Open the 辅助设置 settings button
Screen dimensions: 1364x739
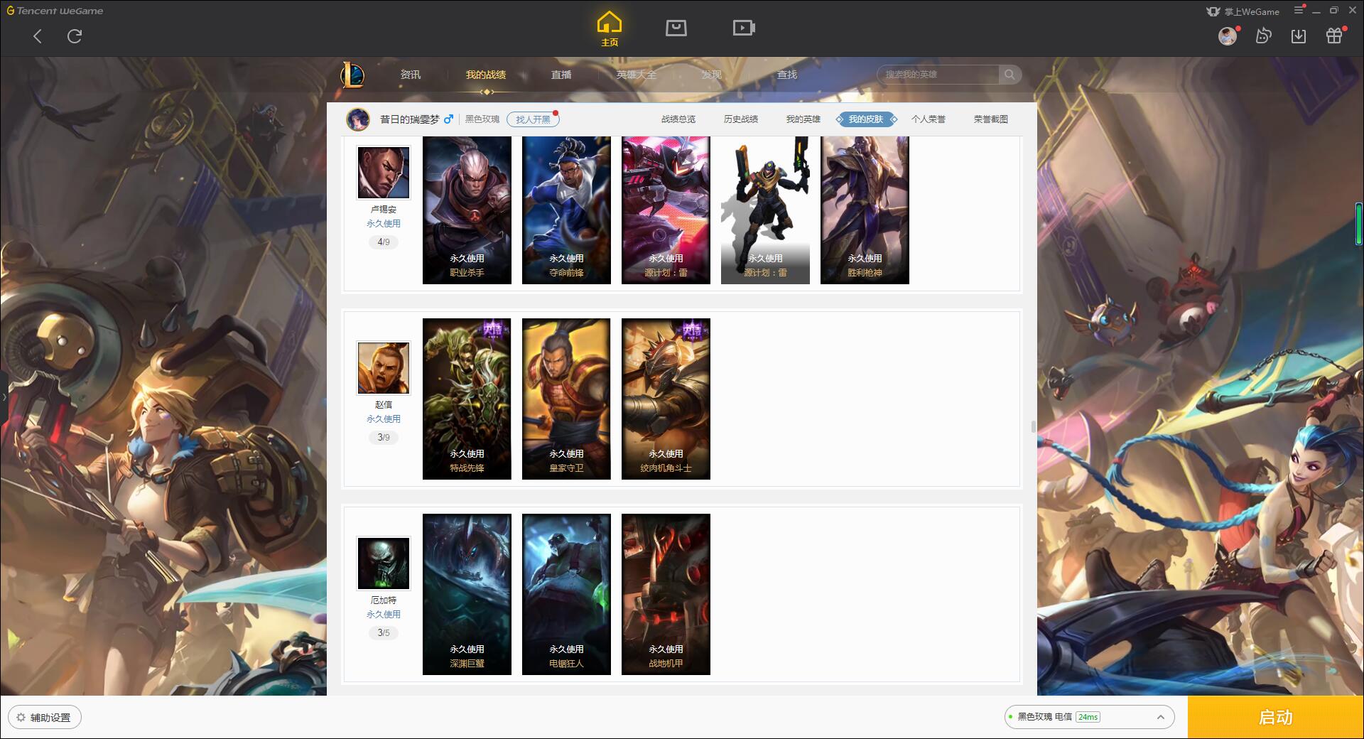coord(45,718)
